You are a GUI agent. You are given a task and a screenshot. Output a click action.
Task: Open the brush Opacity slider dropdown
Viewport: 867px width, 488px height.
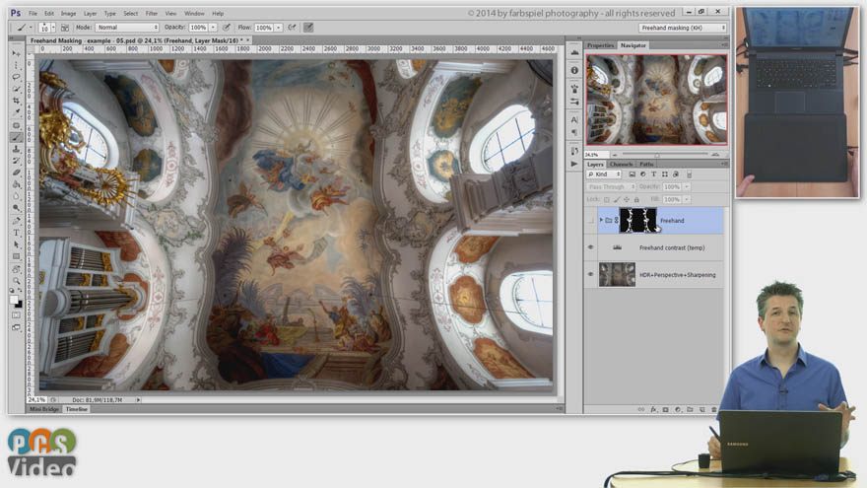coord(213,28)
